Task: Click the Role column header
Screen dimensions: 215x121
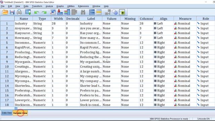Action: pyautogui.click(x=206, y=19)
